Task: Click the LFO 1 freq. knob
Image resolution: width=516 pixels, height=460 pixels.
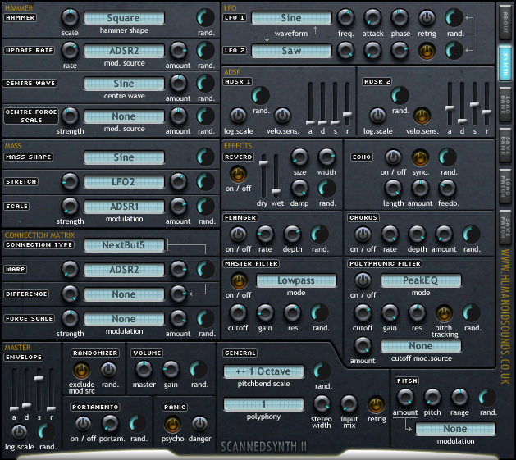Action: pos(345,18)
